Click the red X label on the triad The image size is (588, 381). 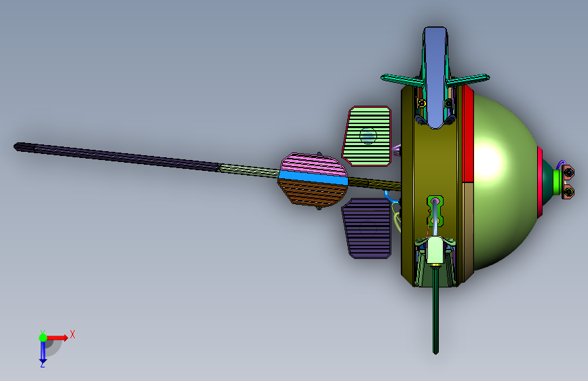click(x=73, y=334)
